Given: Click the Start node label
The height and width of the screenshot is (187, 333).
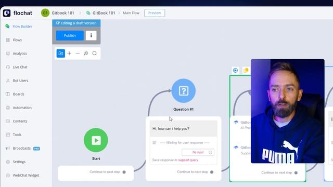Looking at the screenshot, I should point(96,158).
